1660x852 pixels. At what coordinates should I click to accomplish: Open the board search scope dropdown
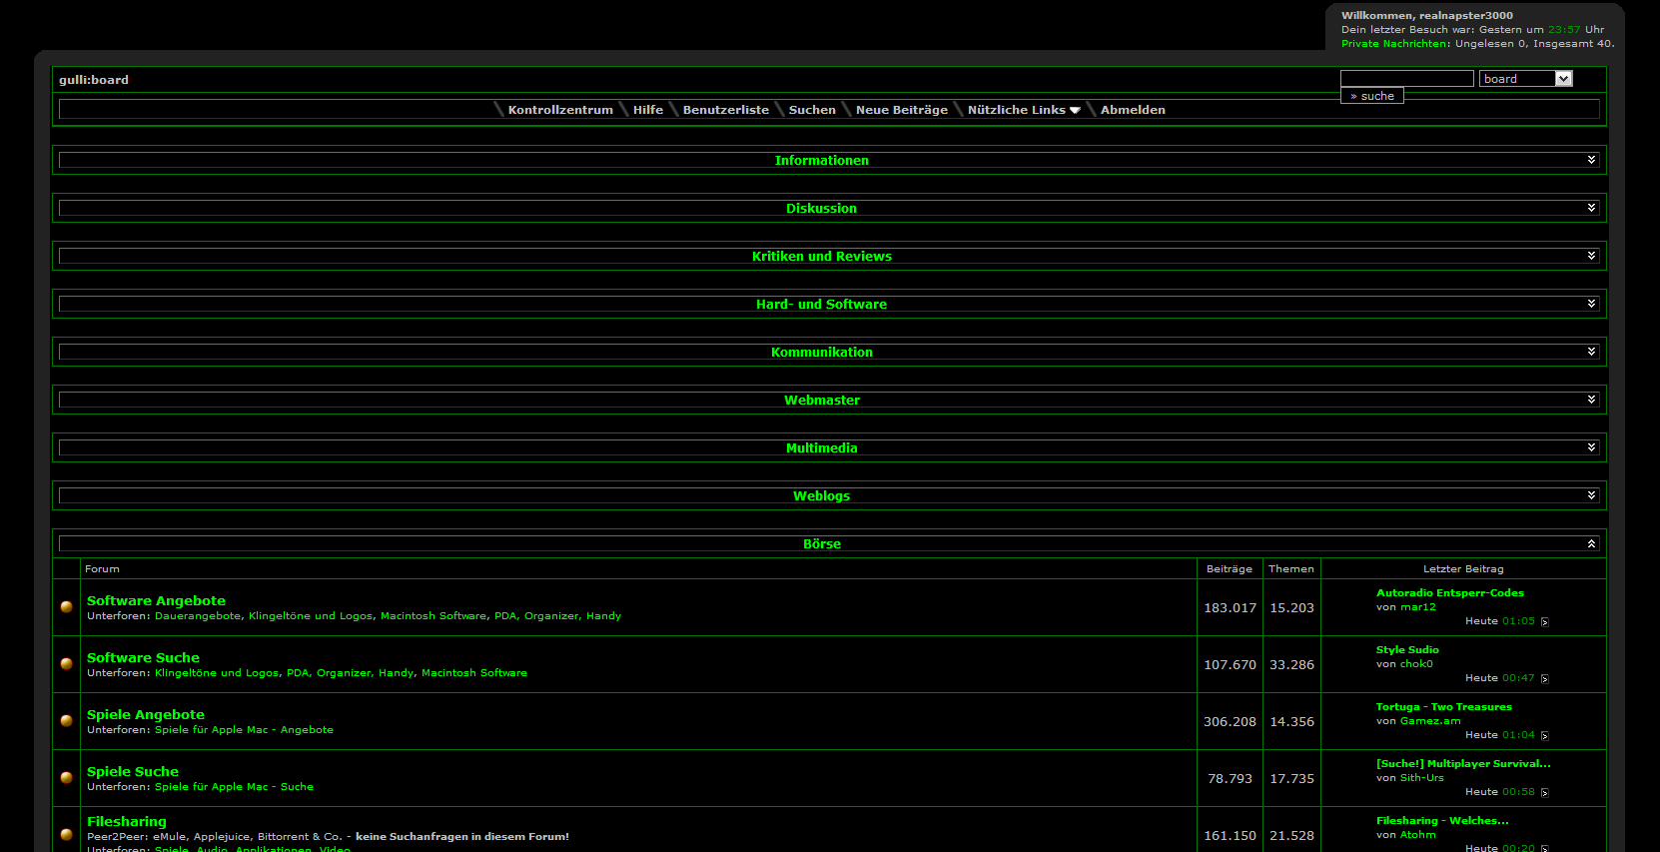1526,79
